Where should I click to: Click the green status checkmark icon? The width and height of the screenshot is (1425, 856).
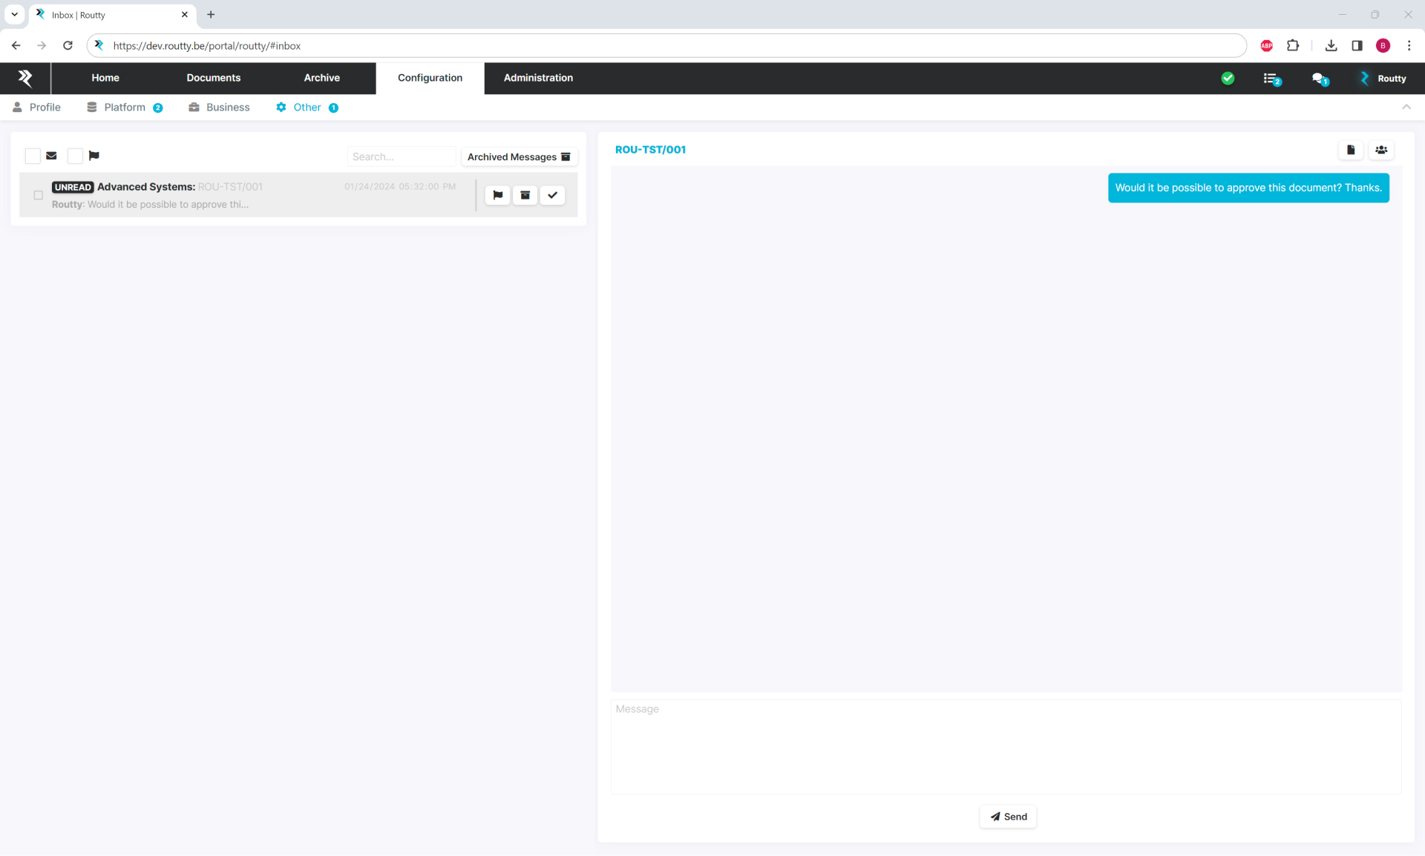(1228, 79)
